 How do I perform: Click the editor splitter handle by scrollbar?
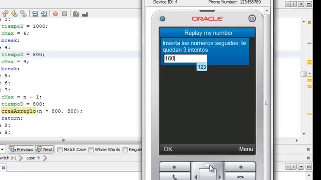(304, 74)
